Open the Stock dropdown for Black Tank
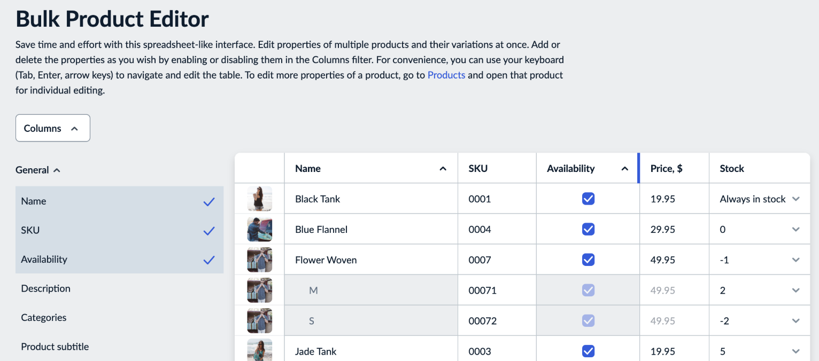 click(x=795, y=198)
